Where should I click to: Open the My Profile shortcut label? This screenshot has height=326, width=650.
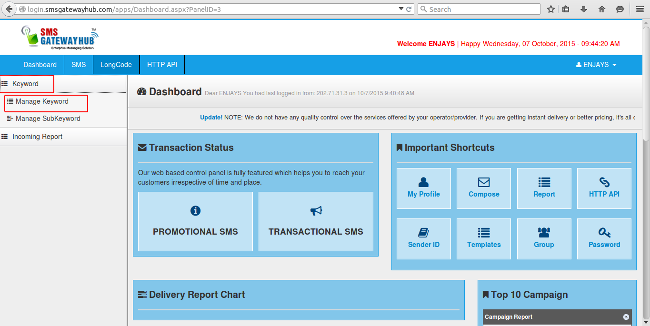(423, 194)
